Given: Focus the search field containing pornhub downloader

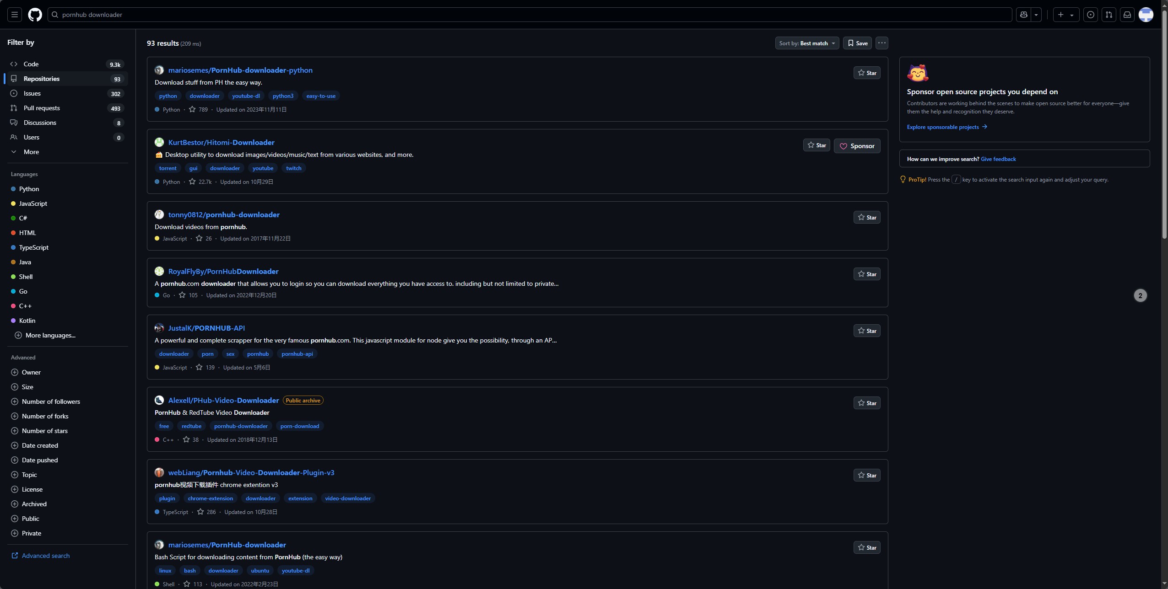Looking at the screenshot, I should (530, 15).
